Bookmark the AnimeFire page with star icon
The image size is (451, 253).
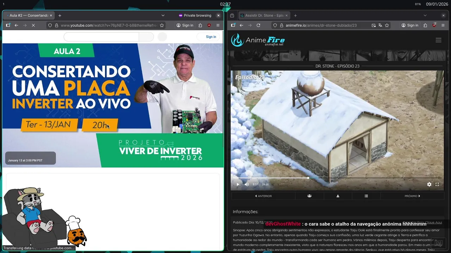click(387, 25)
